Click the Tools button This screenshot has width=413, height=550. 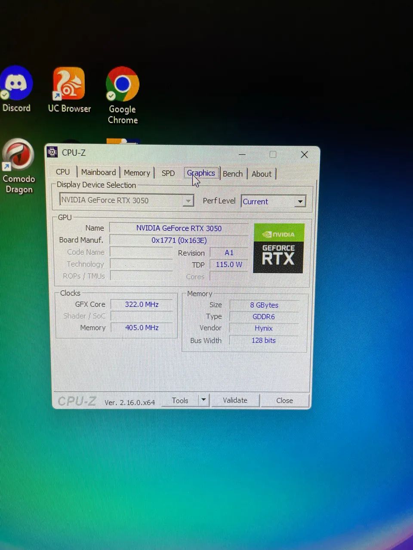pos(180,400)
